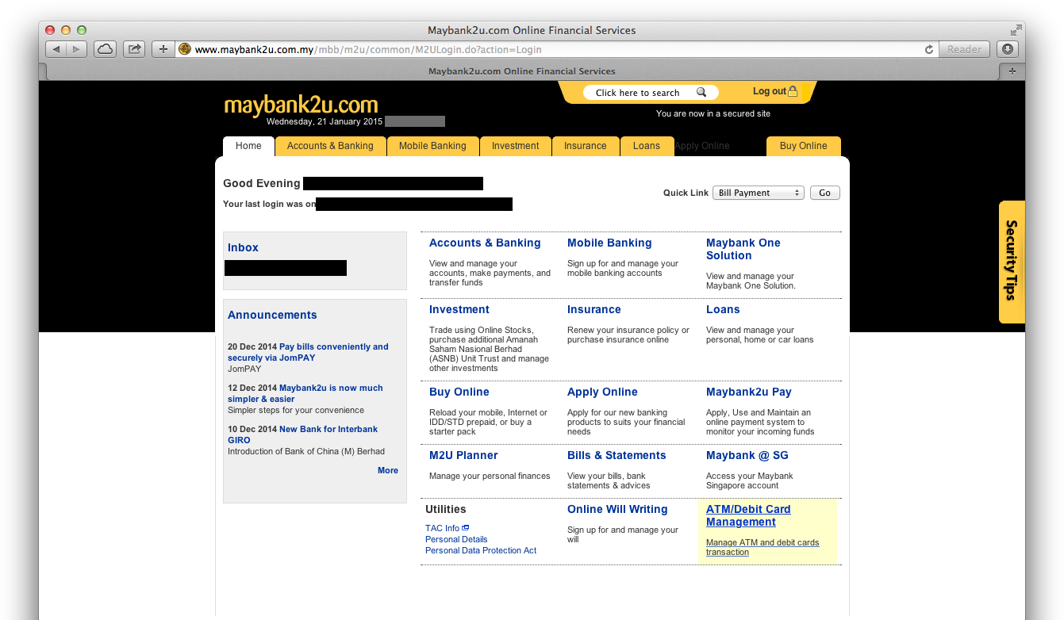Open the Investment section link

point(459,309)
